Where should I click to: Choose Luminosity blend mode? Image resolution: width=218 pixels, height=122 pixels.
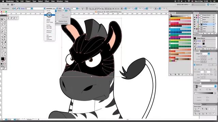[x=49, y=40]
